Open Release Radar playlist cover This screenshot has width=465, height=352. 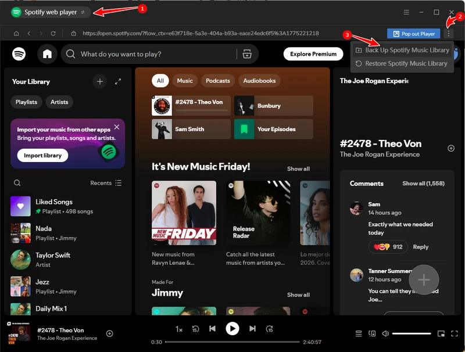(x=258, y=213)
